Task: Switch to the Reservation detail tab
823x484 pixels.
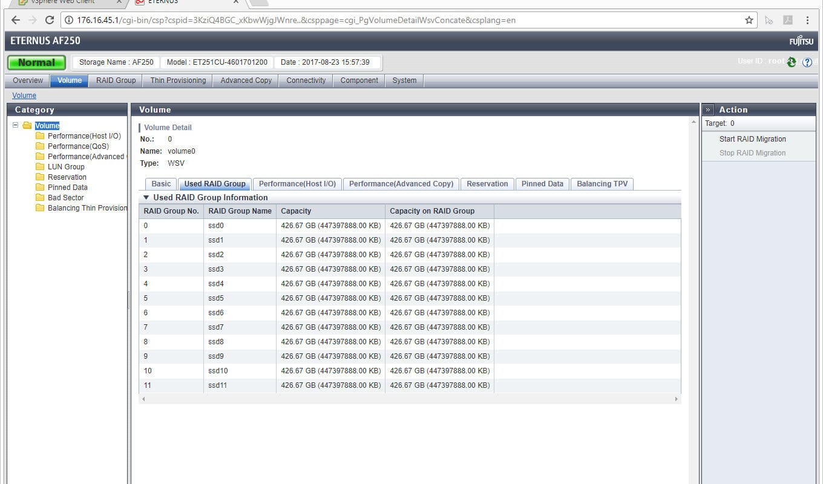Action: click(487, 184)
